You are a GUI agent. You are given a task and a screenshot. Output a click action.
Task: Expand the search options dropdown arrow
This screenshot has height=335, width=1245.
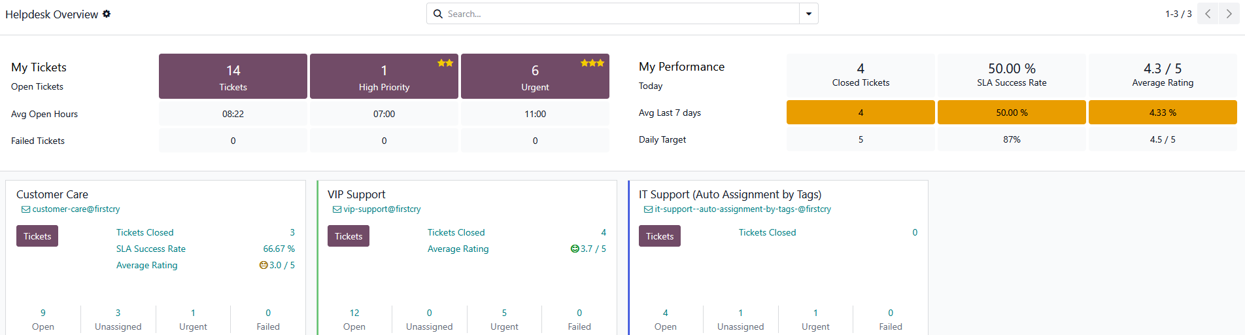click(809, 14)
